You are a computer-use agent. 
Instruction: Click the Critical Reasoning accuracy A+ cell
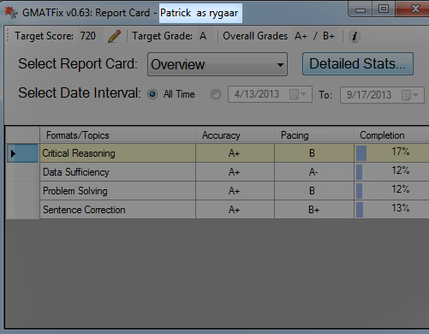point(235,153)
